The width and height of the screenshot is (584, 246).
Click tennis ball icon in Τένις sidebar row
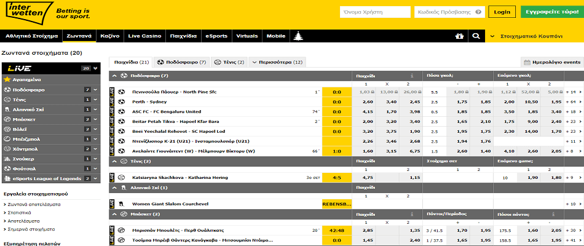pos(7,100)
